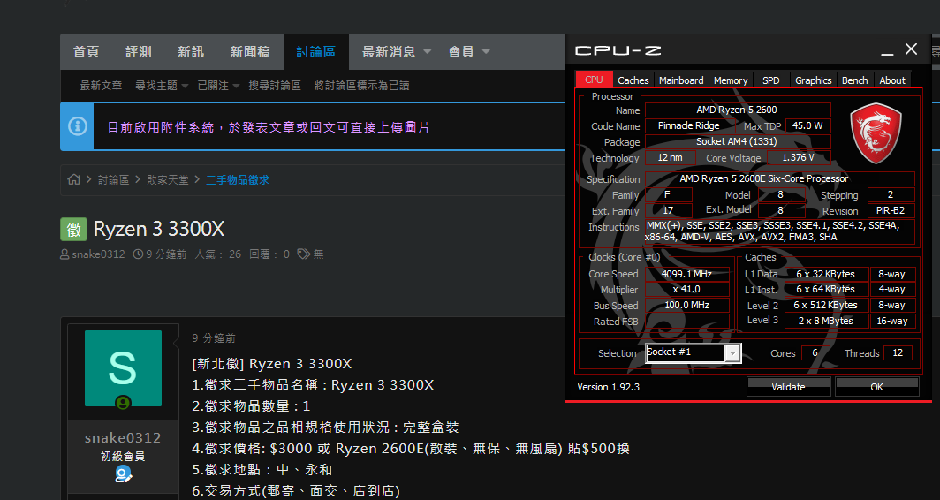940x500 pixels.
Task: Open the 評測 nav tab
Action: click(139, 52)
